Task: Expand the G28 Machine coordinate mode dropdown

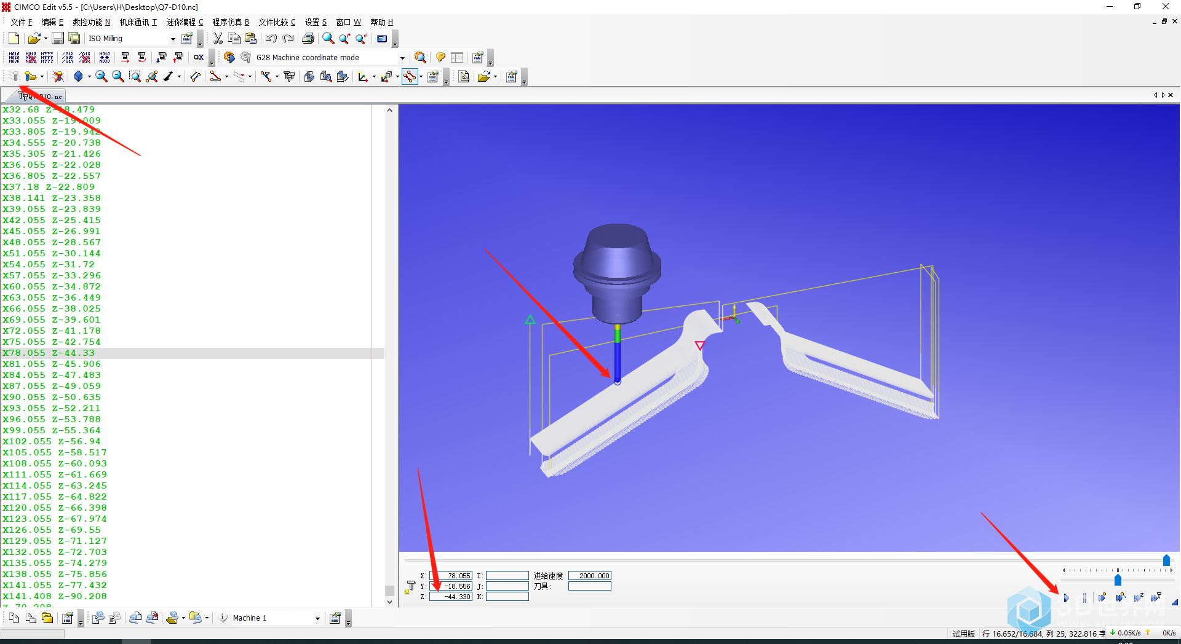Action: coord(402,58)
